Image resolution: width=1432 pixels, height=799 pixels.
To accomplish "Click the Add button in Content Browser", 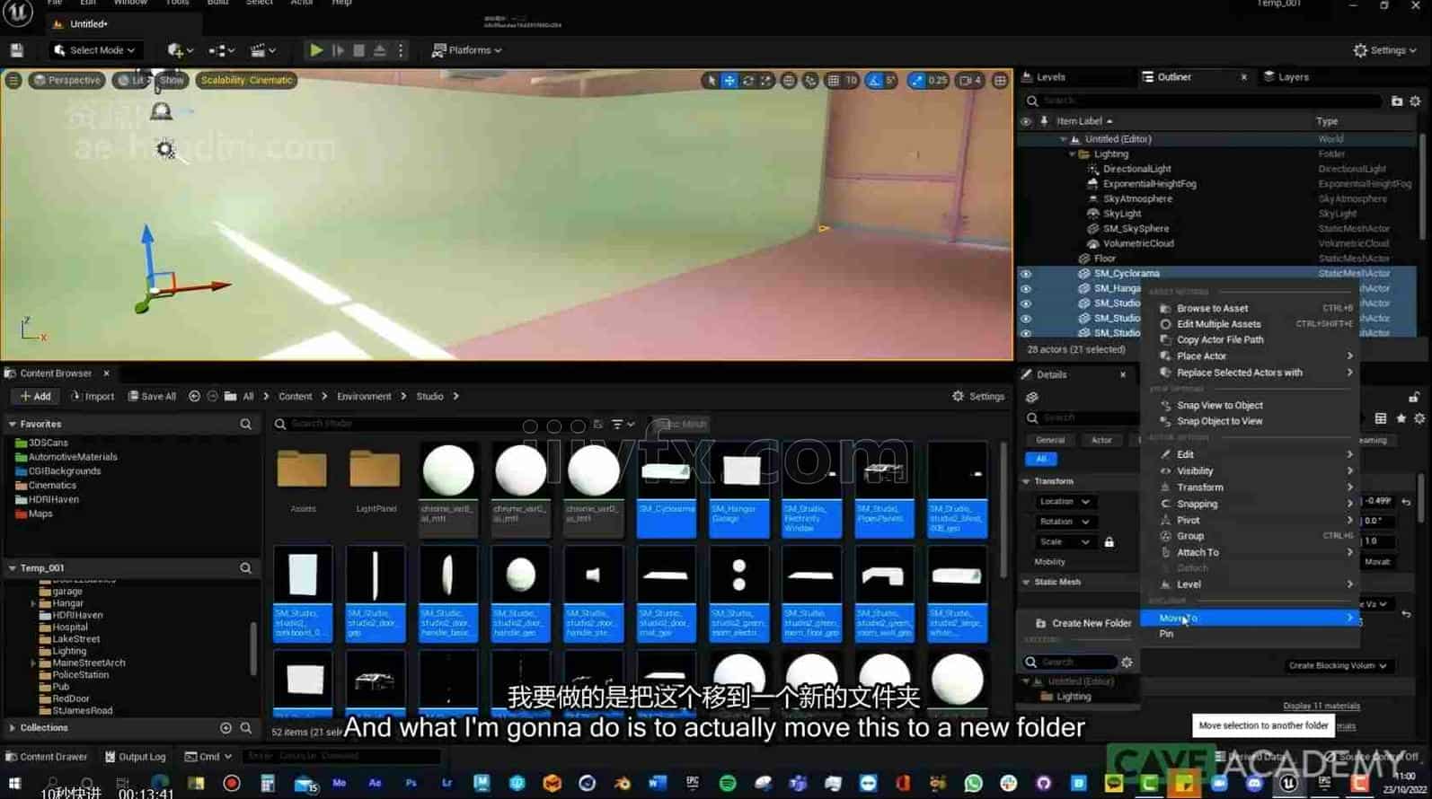I will [x=34, y=397].
